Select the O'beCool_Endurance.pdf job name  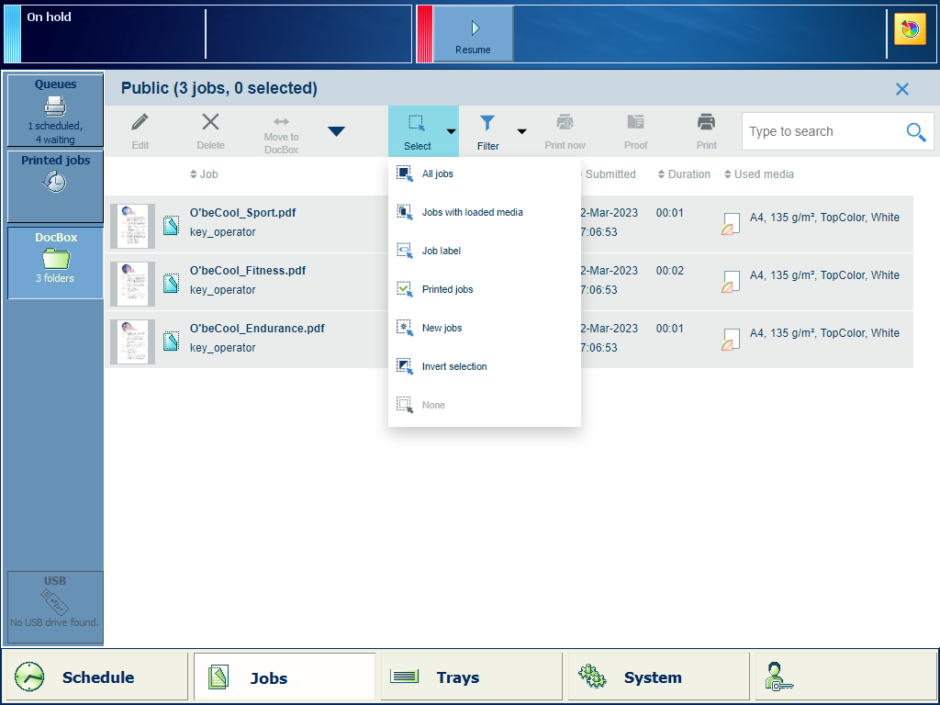click(x=257, y=329)
